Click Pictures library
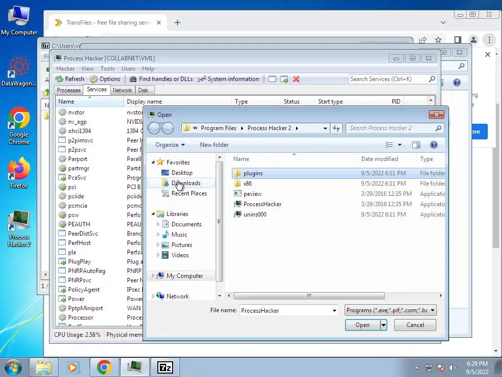 [181, 244]
